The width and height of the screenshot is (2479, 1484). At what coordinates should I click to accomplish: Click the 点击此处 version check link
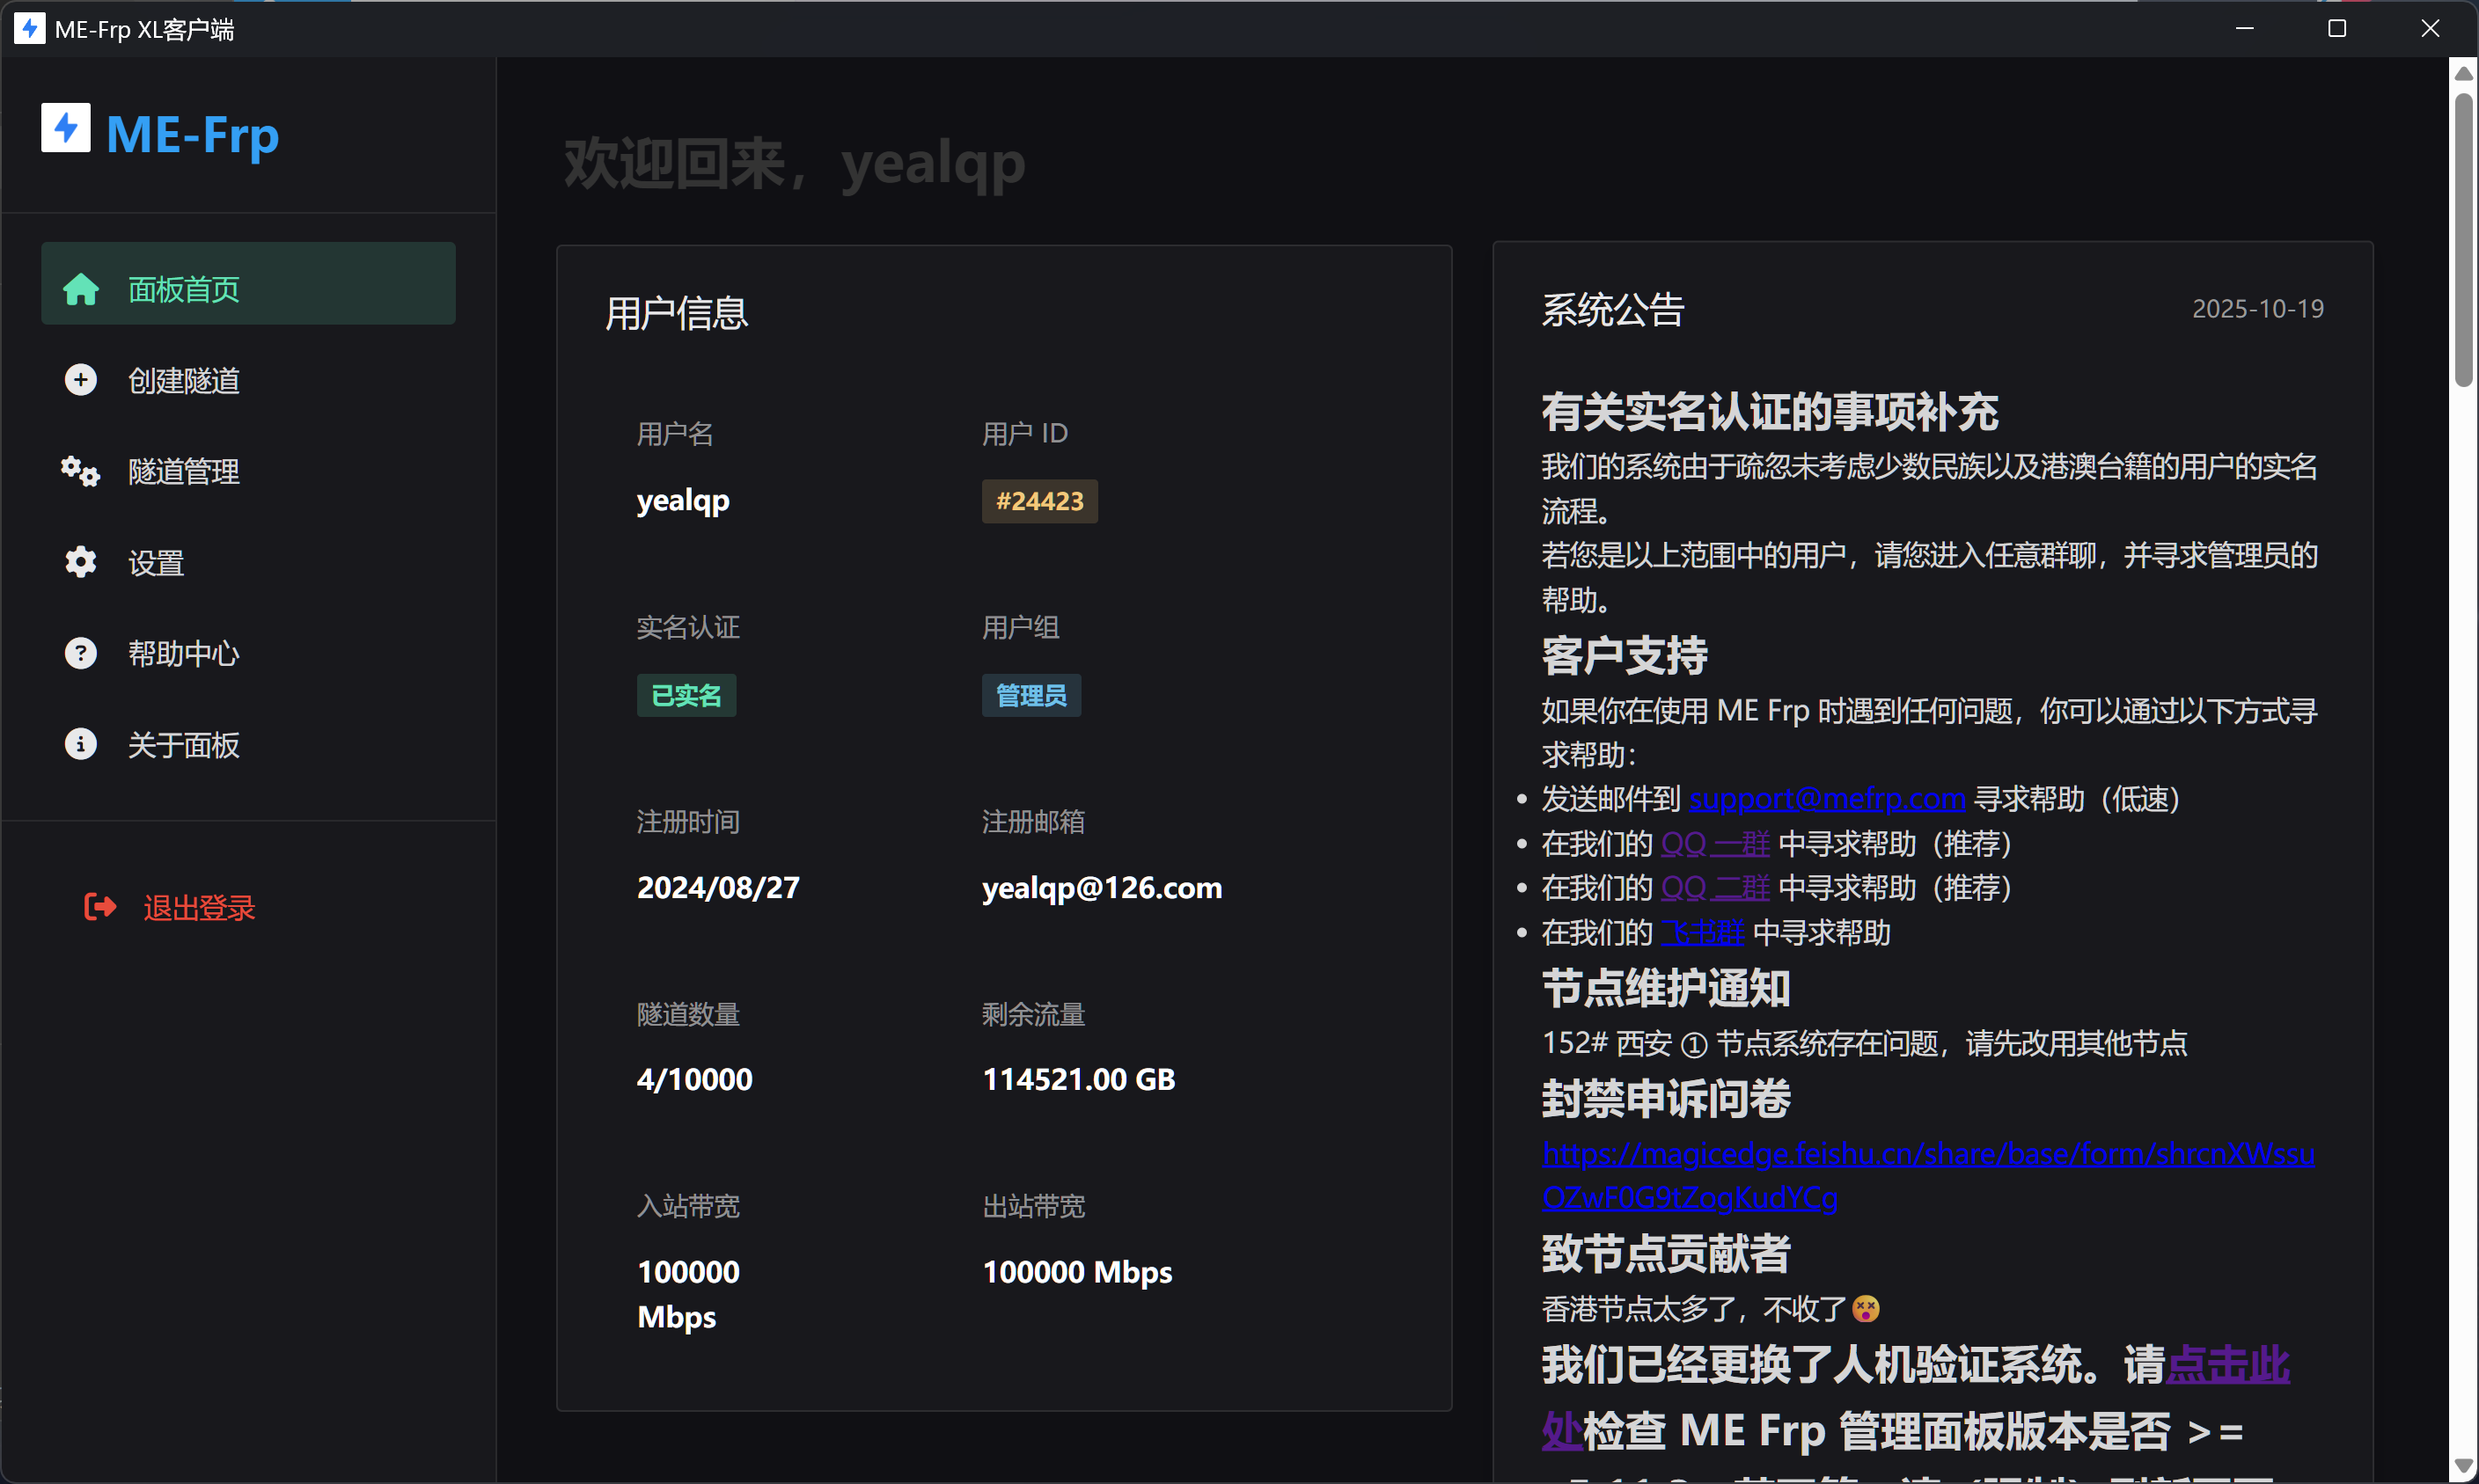coord(2228,1364)
